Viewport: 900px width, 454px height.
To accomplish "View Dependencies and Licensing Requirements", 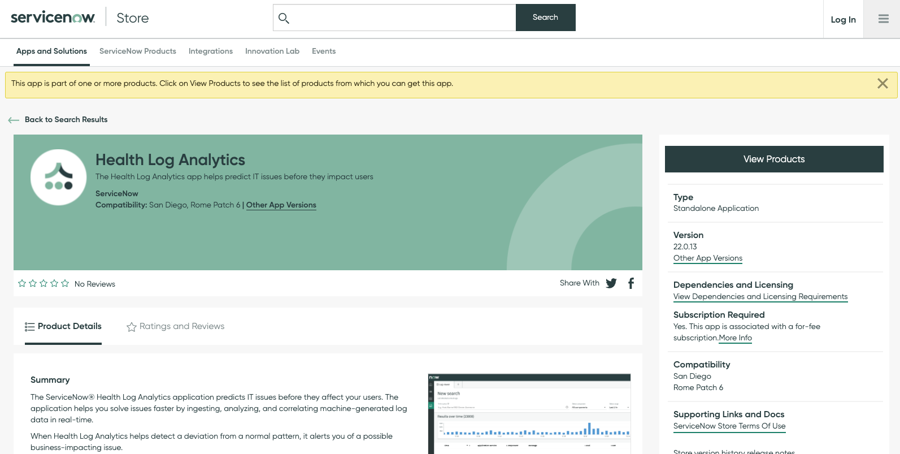I will [760, 297].
